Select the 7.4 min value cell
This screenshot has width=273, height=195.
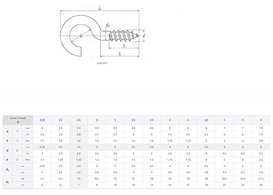coord(261,134)
